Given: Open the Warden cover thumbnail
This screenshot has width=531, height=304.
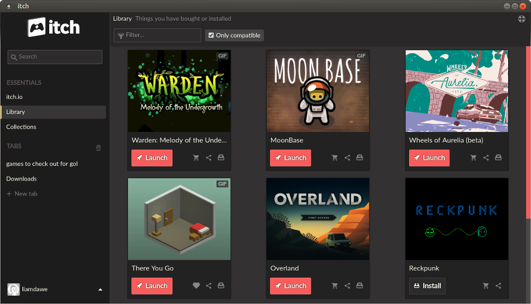Looking at the screenshot, I should 179,91.
